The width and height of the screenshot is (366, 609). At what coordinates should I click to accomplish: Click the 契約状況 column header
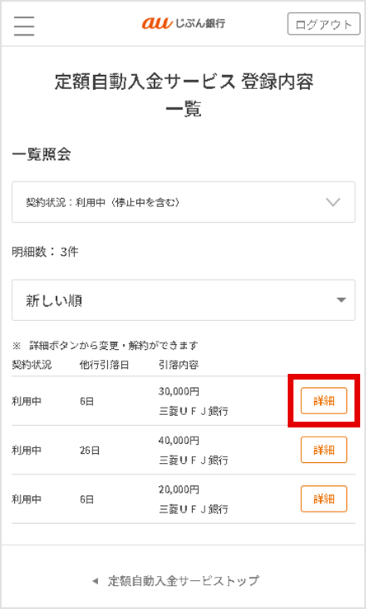31,365
